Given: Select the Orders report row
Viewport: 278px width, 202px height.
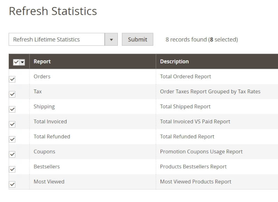Looking at the screenshot, I should point(42,76).
